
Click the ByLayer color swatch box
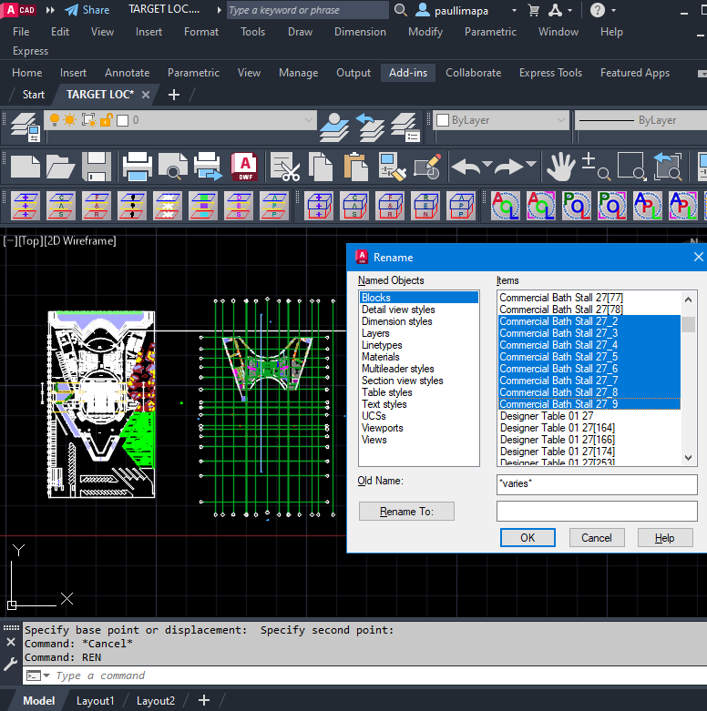coord(443,120)
